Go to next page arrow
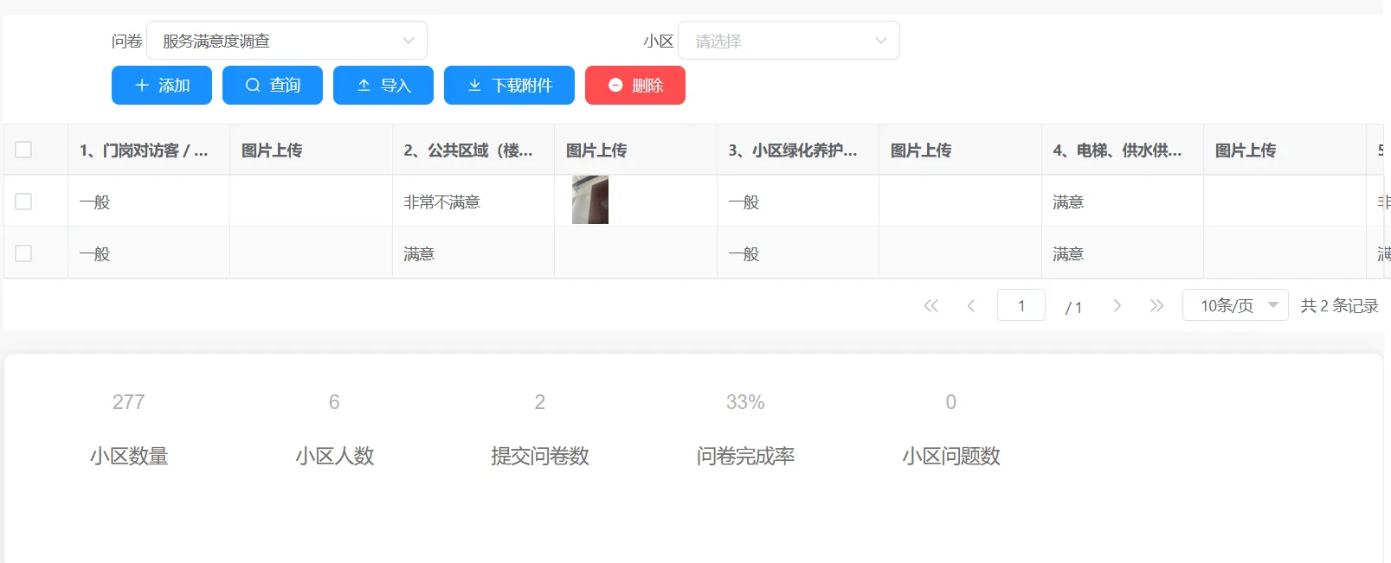The height and width of the screenshot is (563, 1391). pyautogui.click(x=1117, y=305)
